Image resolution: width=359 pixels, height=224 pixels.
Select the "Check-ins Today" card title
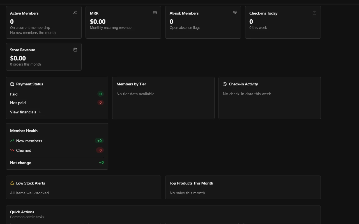[x=263, y=13]
